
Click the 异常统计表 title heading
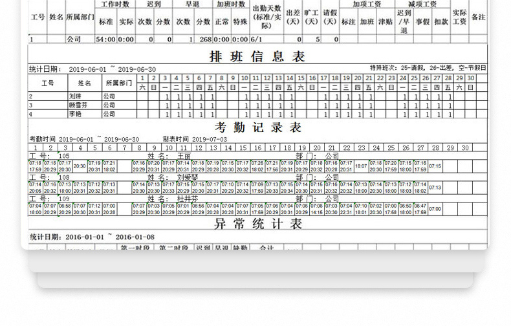tap(257, 224)
